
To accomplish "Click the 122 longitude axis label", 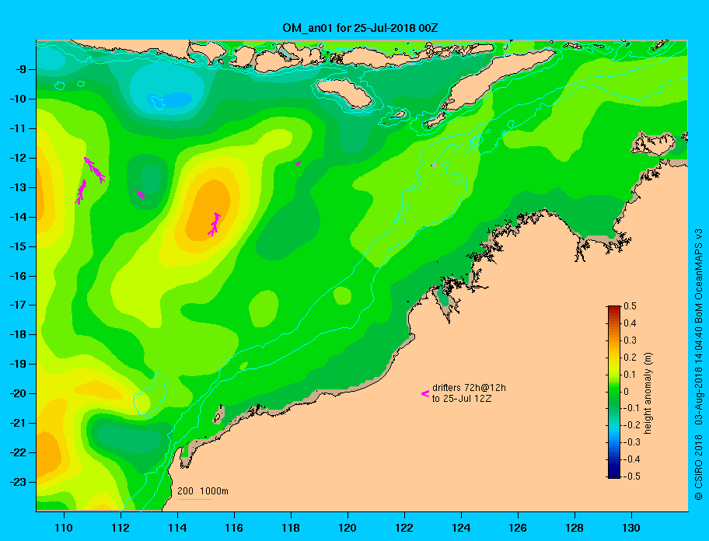I will click(x=404, y=528).
